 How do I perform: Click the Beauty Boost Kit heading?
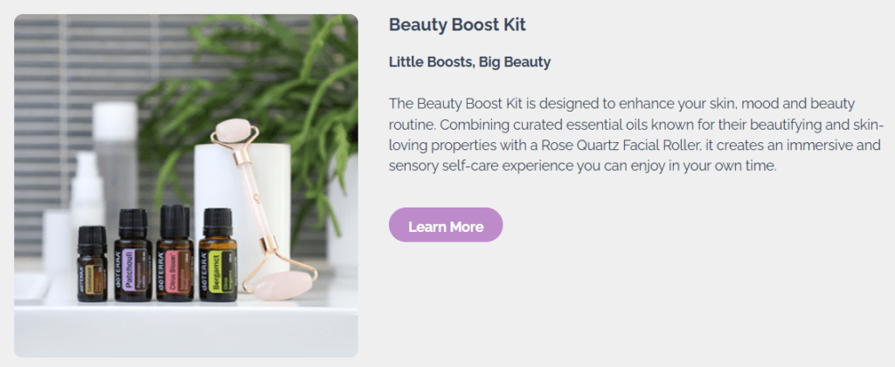457,24
